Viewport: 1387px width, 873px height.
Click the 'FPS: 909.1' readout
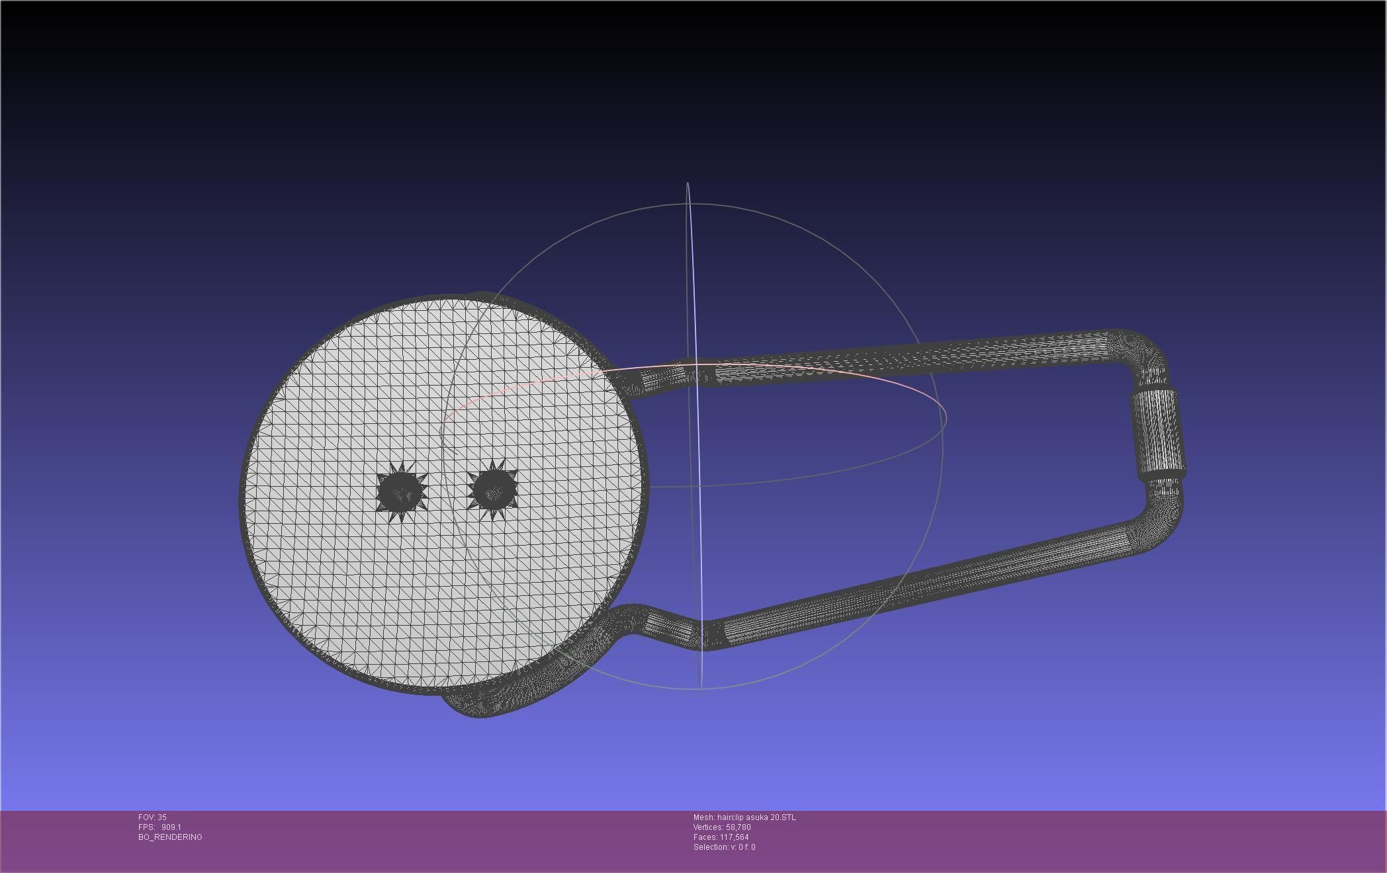pyautogui.click(x=159, y=827)
